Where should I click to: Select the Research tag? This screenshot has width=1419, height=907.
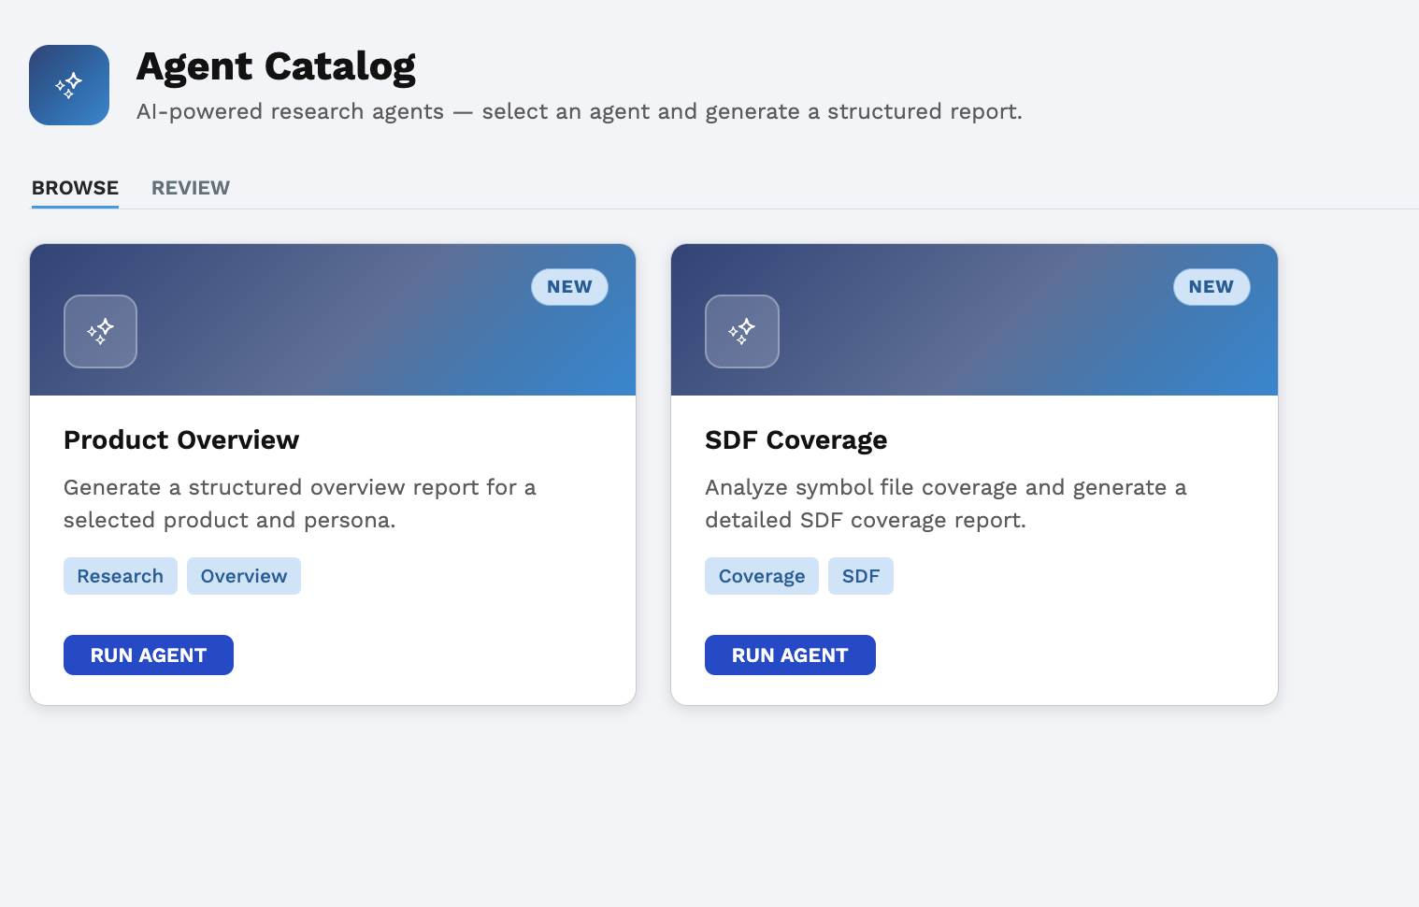(x=121, y=576)
